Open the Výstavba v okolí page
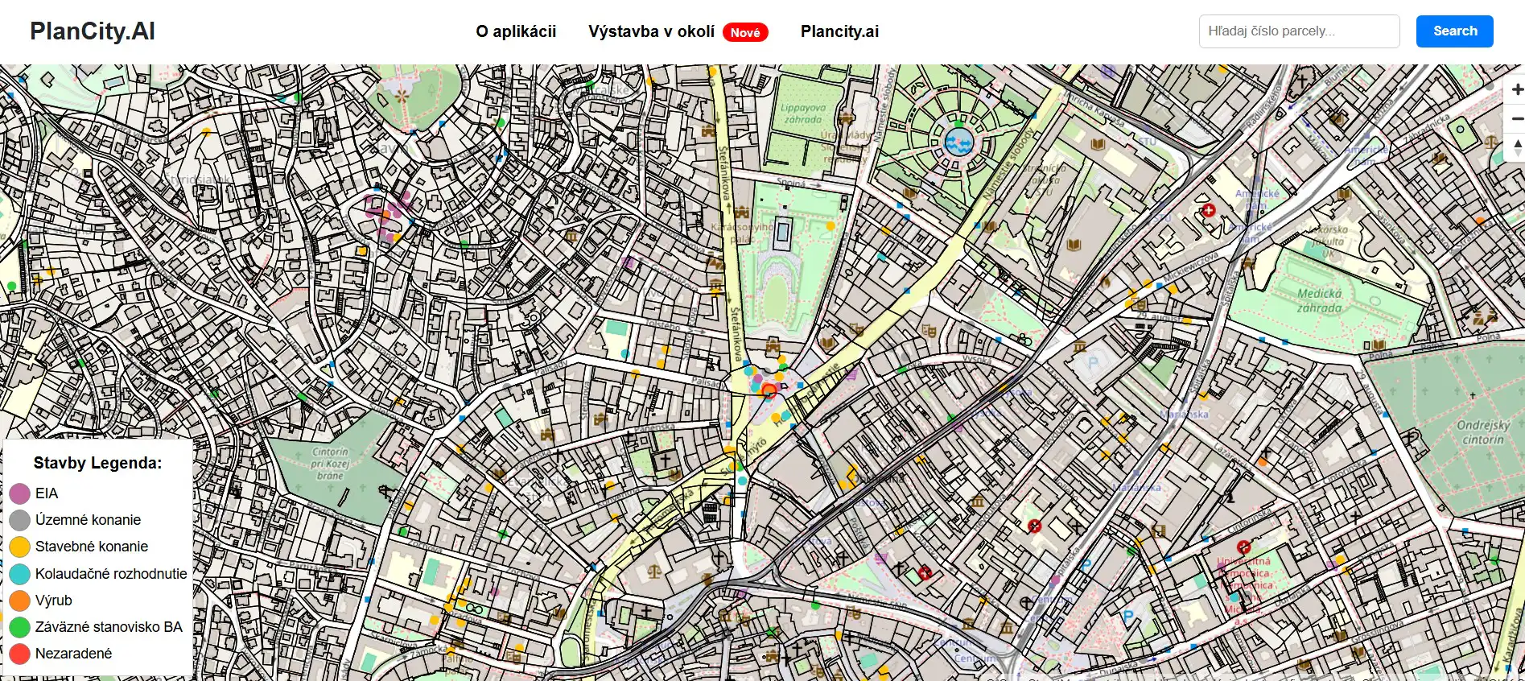The height and width of the screenshot is (681, 1525). [x=651, y=31]
